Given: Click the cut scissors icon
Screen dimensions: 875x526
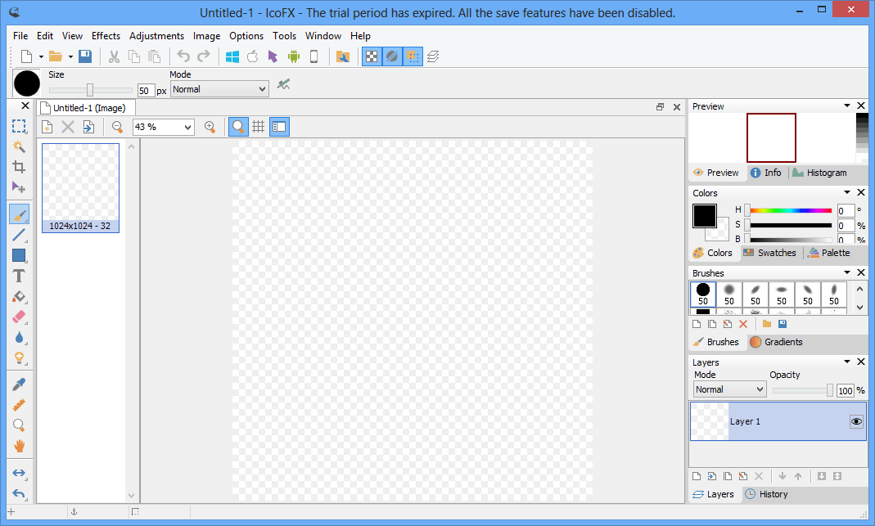Looking at the screenshot, I should [x=114, y=56].
